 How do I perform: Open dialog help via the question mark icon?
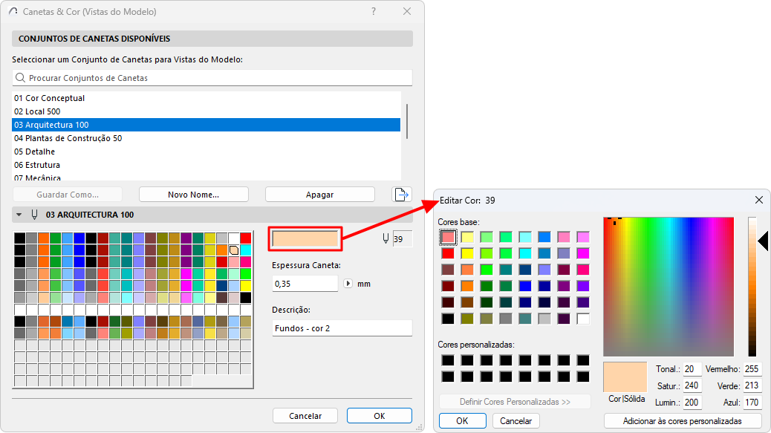tap(373, 12)
